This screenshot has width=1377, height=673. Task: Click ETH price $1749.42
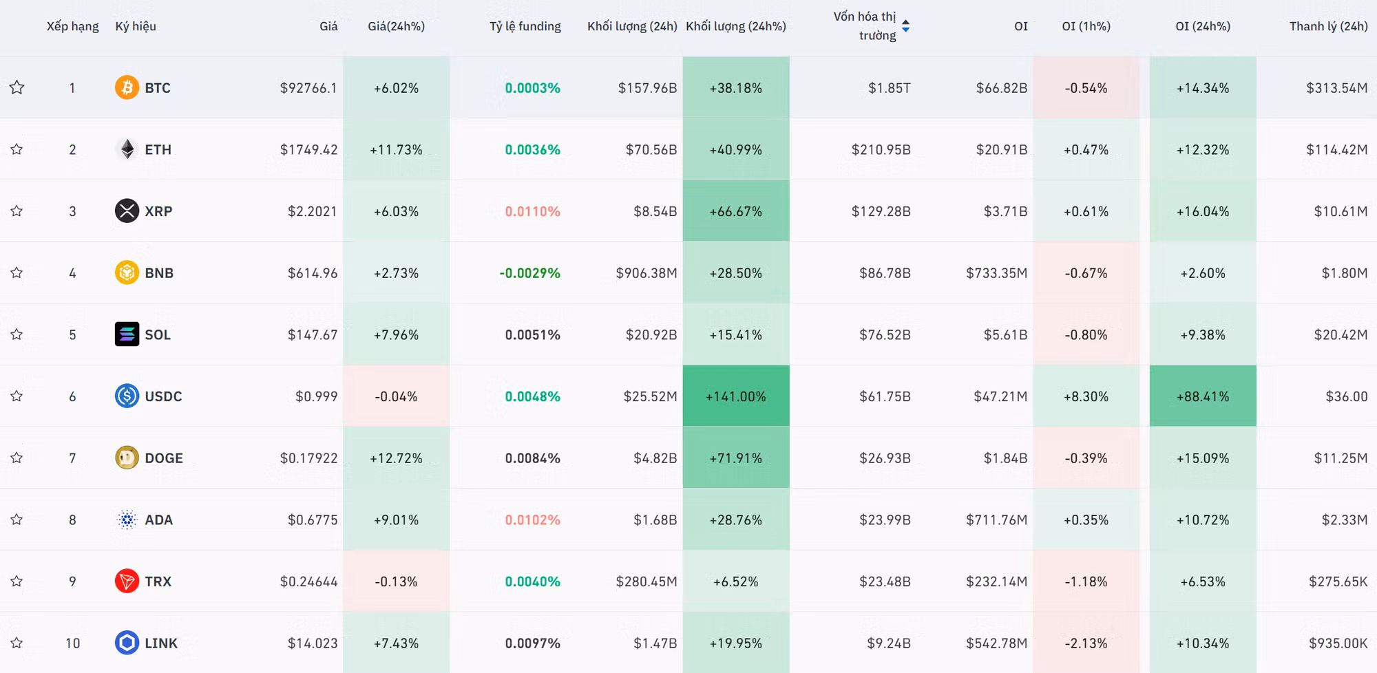(308, 149)
